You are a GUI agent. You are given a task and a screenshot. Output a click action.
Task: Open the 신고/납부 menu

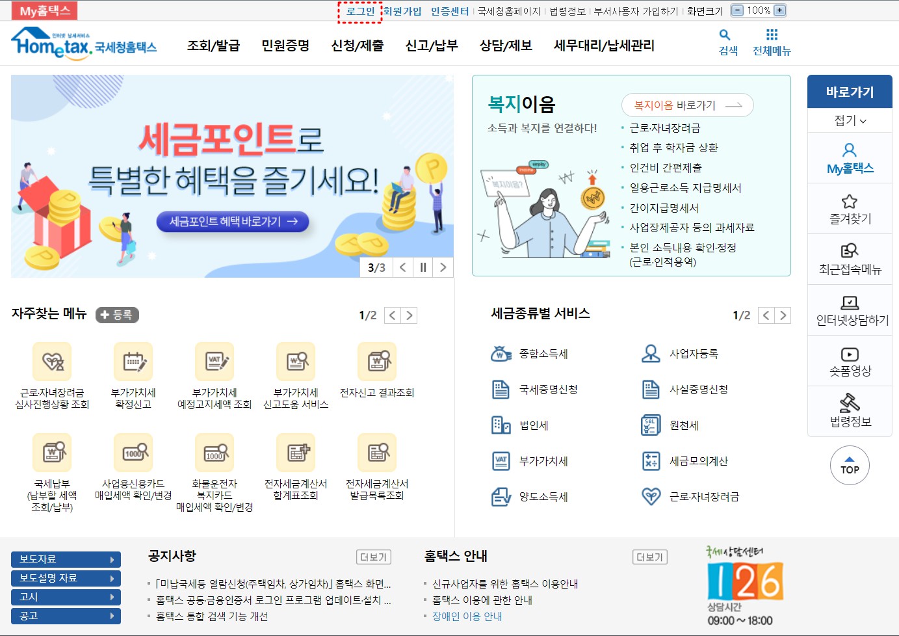click(431, 45)
